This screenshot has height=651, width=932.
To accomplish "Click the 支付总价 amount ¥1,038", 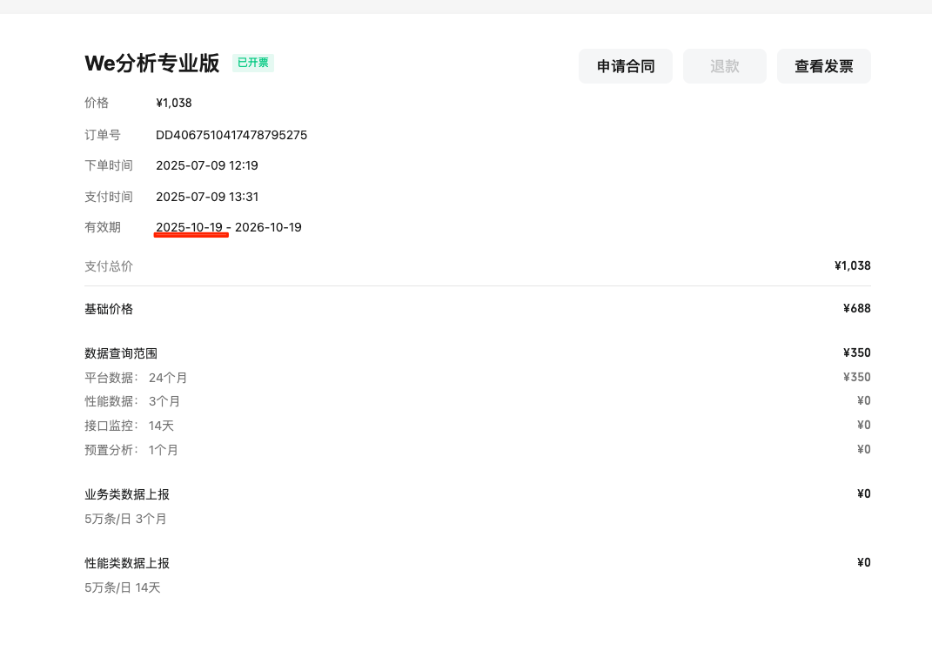I will [x=852, y=265].
